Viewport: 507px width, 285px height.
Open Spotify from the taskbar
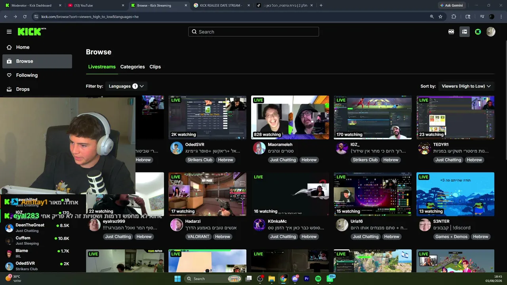(x=318, y=279)
